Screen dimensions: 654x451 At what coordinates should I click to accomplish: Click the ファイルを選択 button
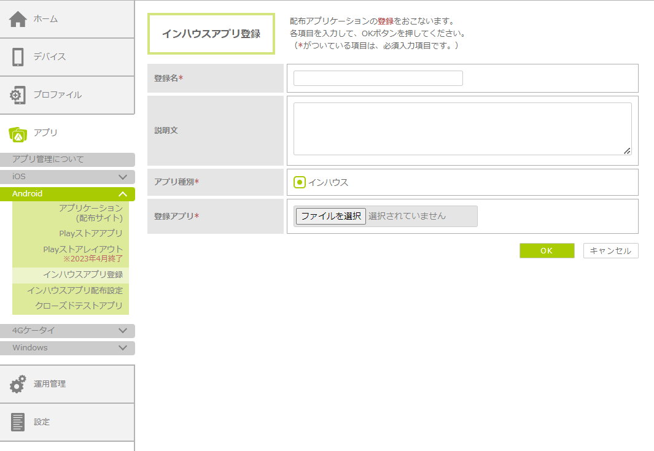pyautogui.click(x=330, y=216)
